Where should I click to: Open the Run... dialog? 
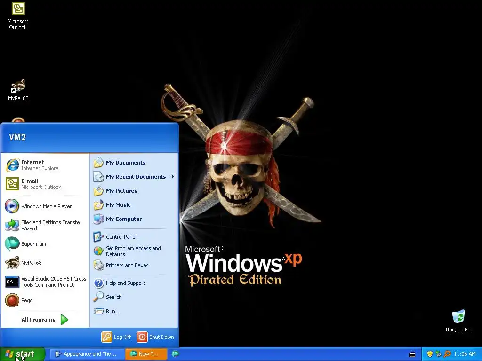coord(134,311)
